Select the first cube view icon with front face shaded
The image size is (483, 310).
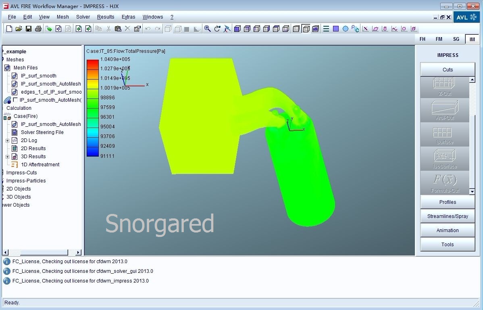pyautogui.click(x=237, y=29)
